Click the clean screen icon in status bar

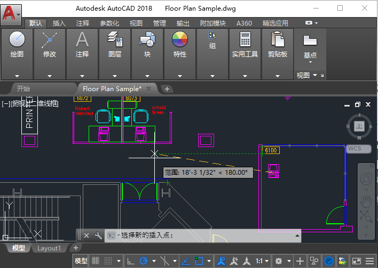pos(357,261)
